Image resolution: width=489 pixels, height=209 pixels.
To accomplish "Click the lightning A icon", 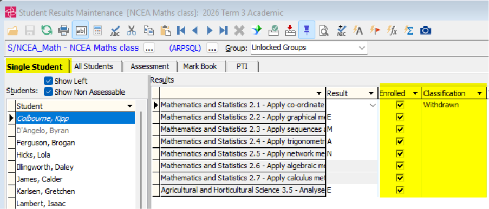I will point(358,30).
